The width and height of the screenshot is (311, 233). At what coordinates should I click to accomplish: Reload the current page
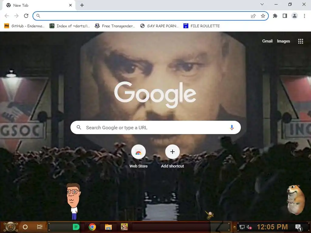[x=26, y=16]
